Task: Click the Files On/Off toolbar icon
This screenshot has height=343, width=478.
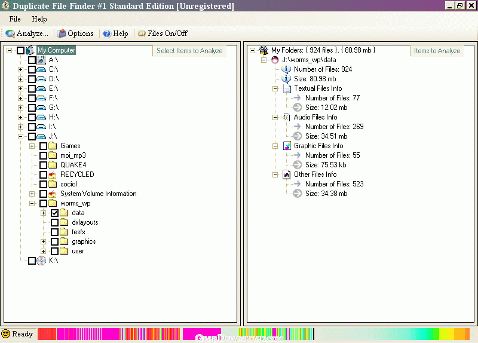Action: coord(142,33)
